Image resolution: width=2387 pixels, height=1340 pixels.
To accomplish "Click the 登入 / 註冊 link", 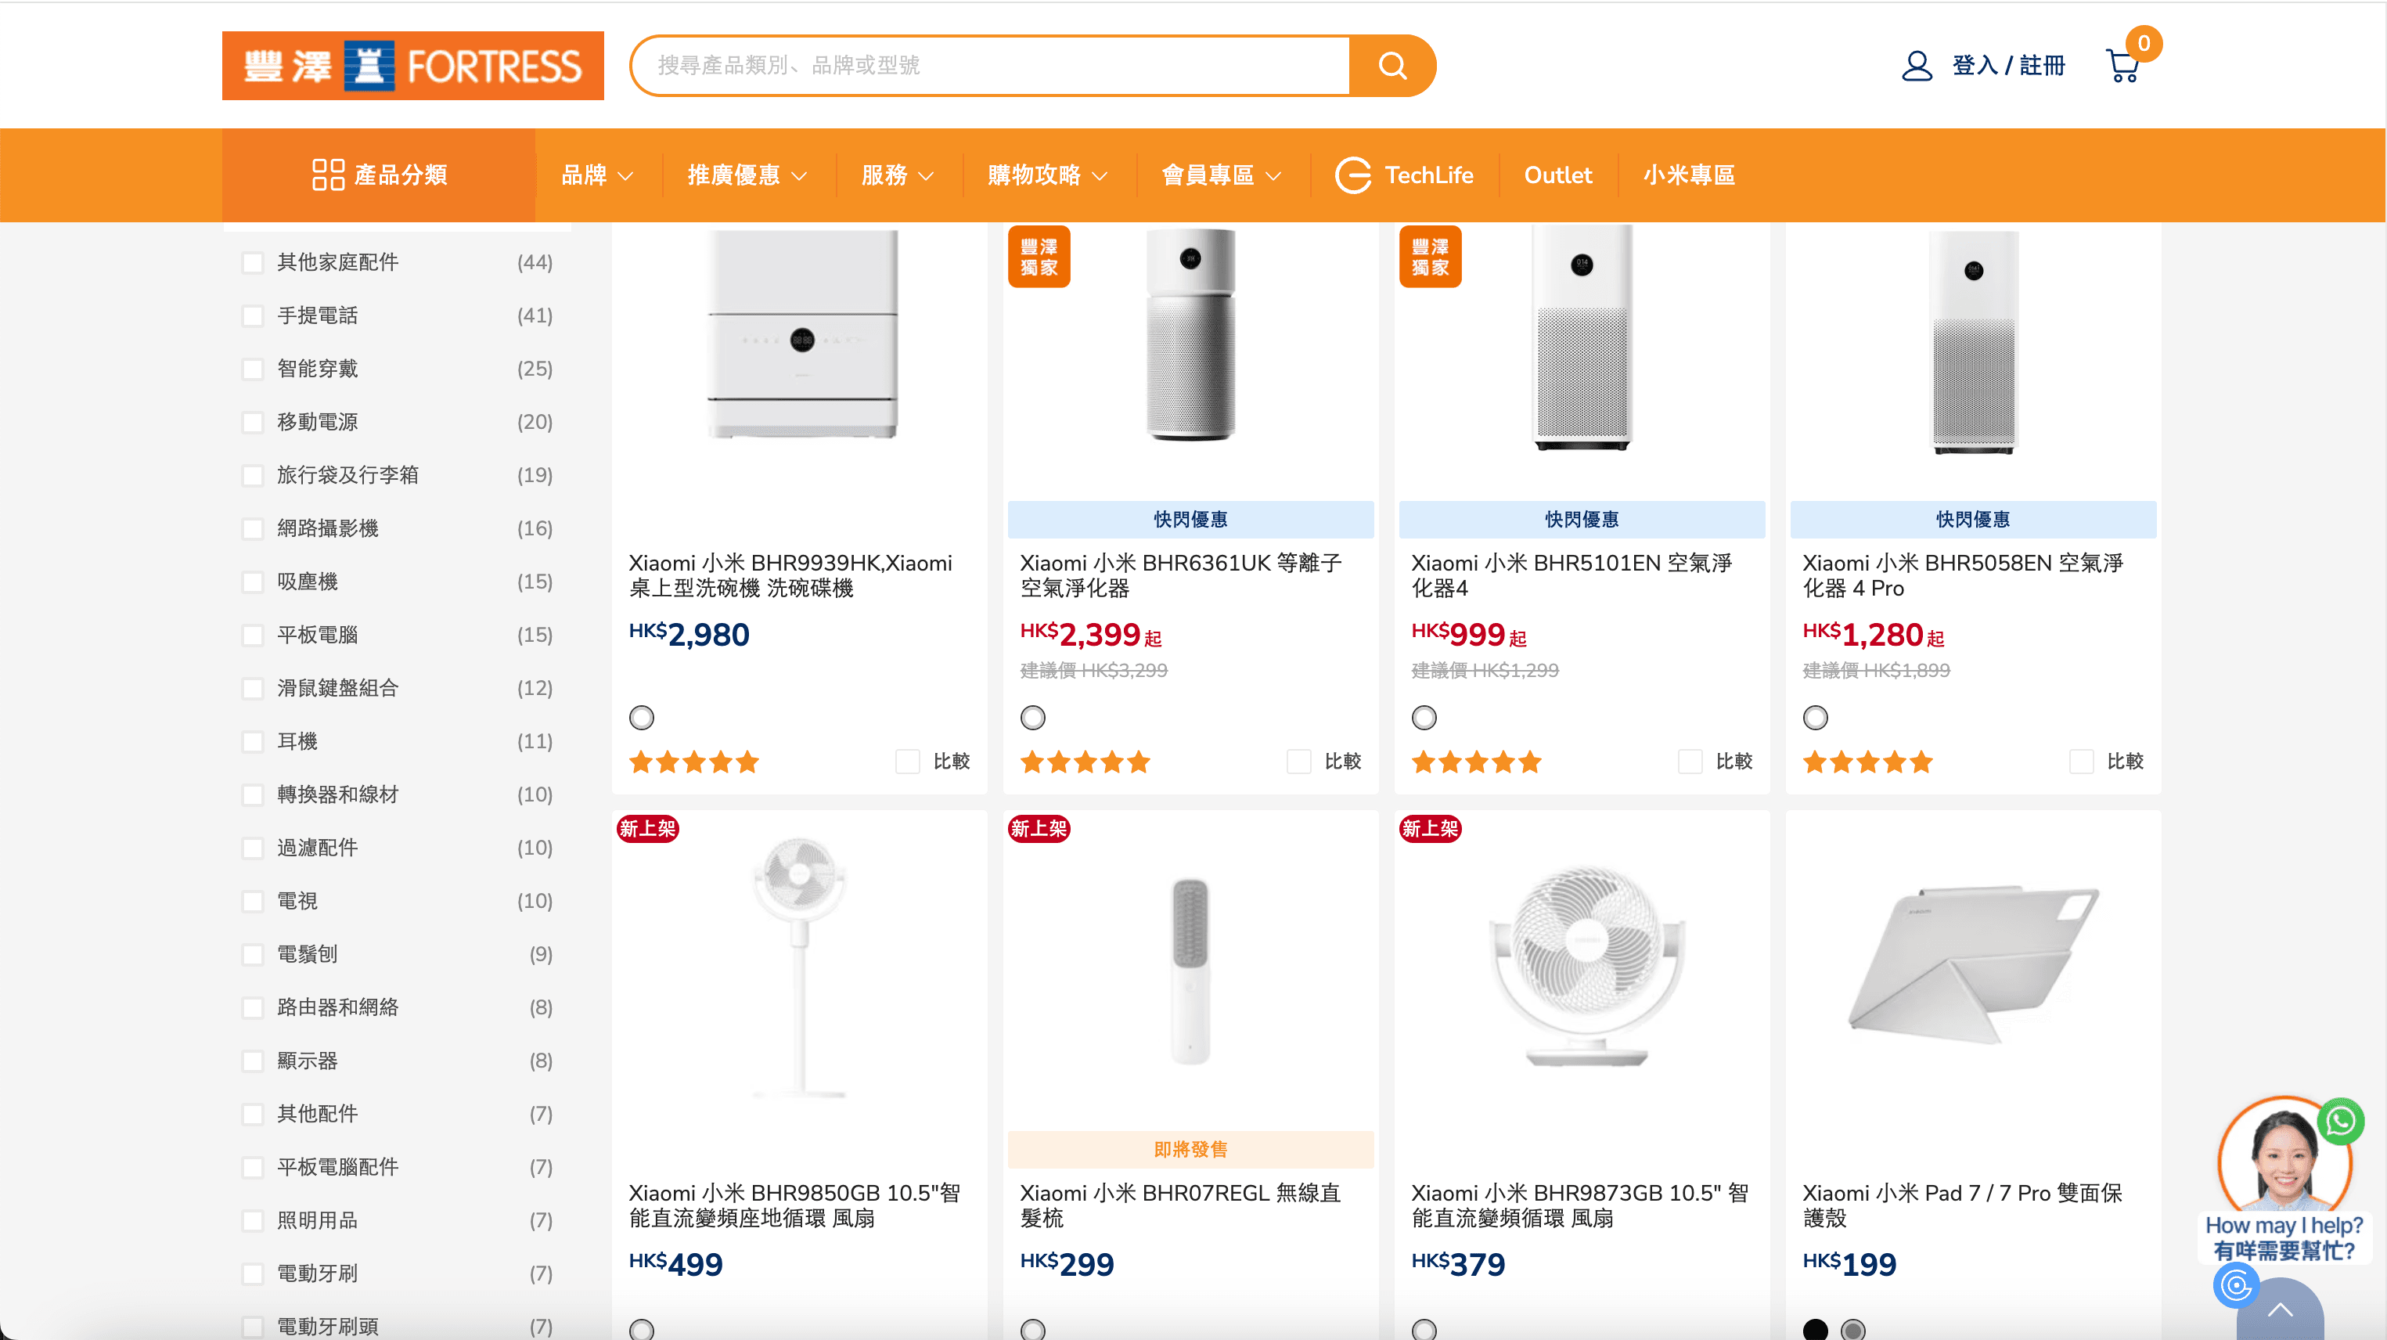I will [2008, 66].
